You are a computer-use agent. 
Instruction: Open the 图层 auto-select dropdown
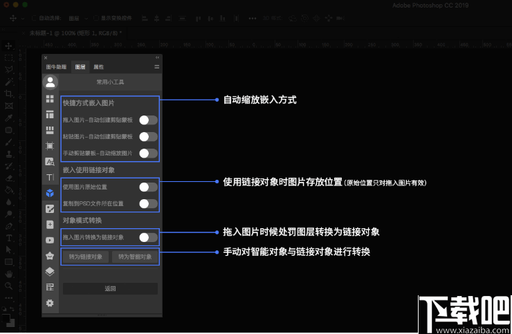click(78, 18)
